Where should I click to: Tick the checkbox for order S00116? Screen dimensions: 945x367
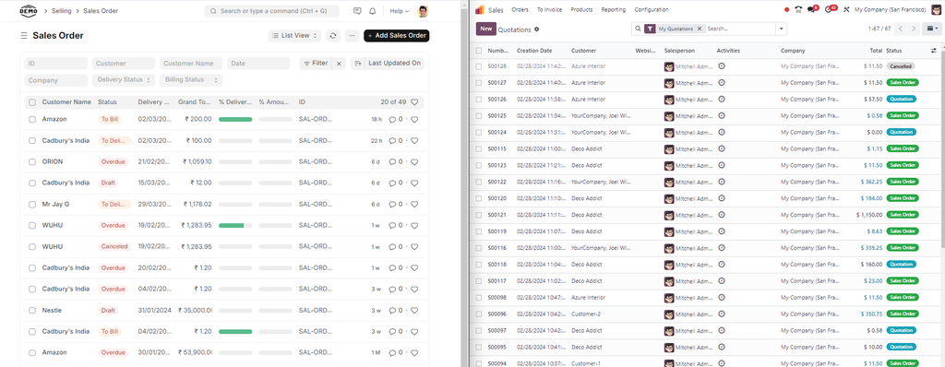point(479,248)
